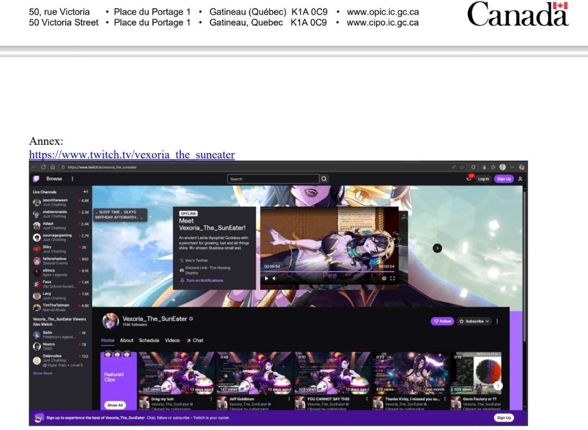Open the About tab
The width and height of the screenshot is (588, 430).
tap(127, 340)
